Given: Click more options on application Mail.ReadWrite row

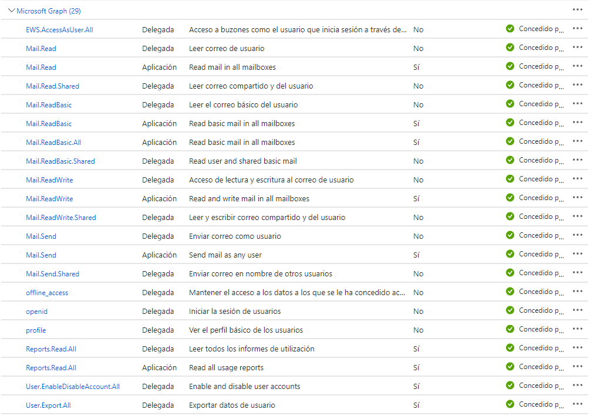Looking at the screenshot, I should tap(577, 197).
